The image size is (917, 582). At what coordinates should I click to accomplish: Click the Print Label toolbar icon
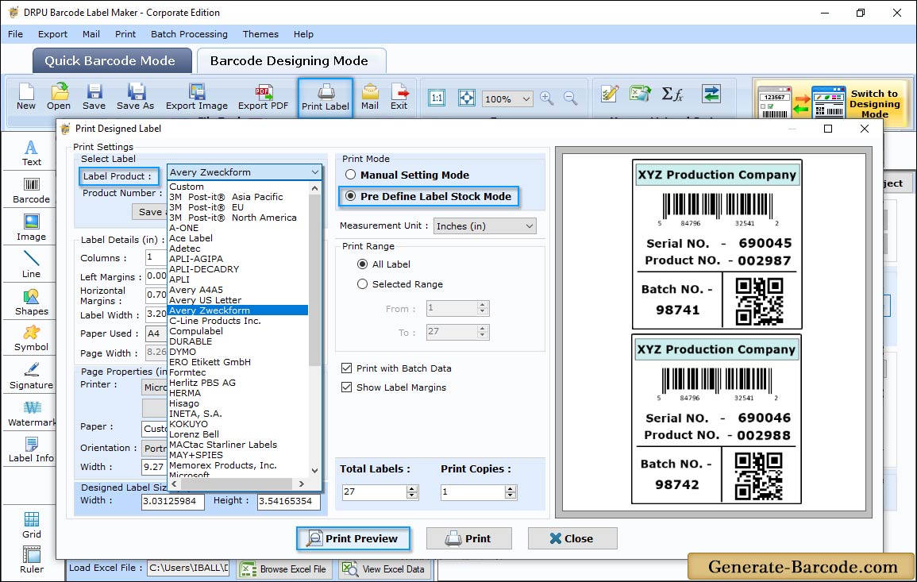pos(326,98)
